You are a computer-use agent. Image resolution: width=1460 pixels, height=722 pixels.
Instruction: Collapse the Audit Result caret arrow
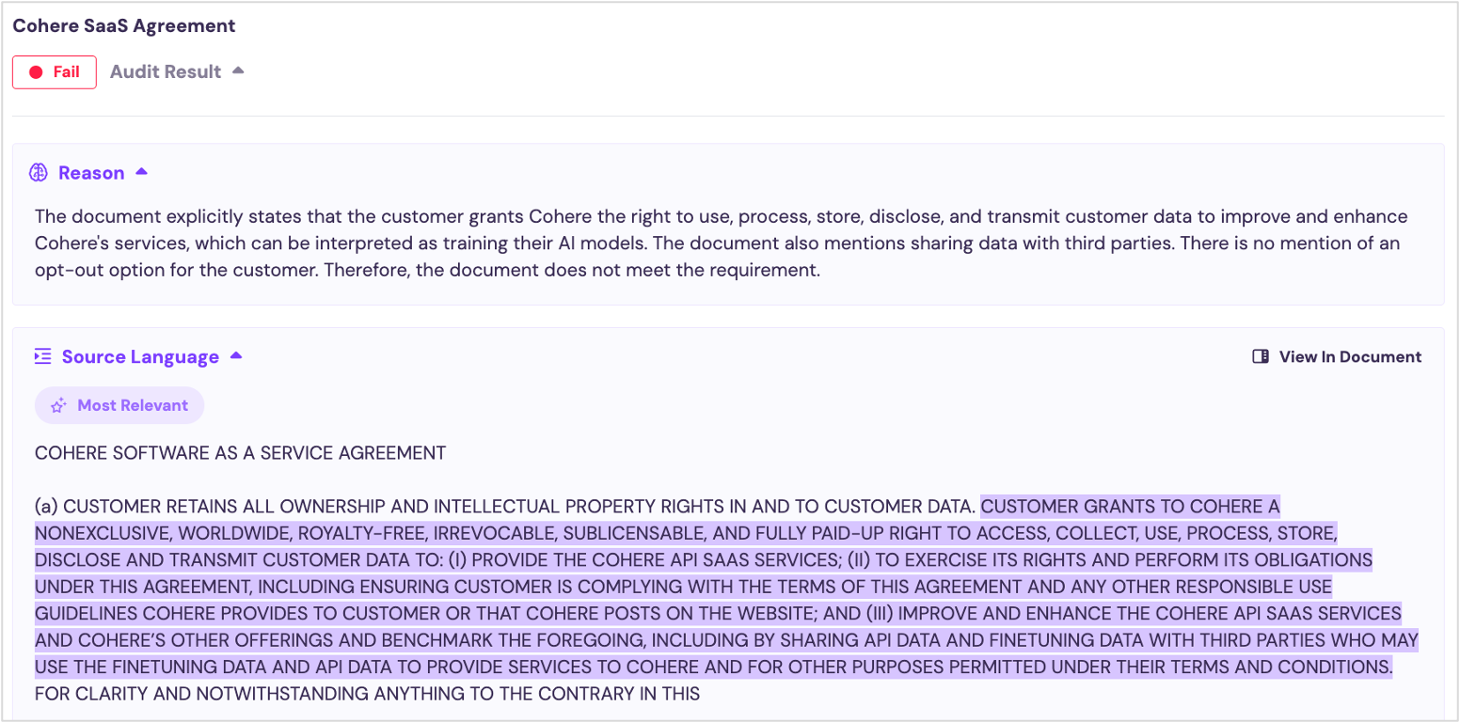pos(238,71)
